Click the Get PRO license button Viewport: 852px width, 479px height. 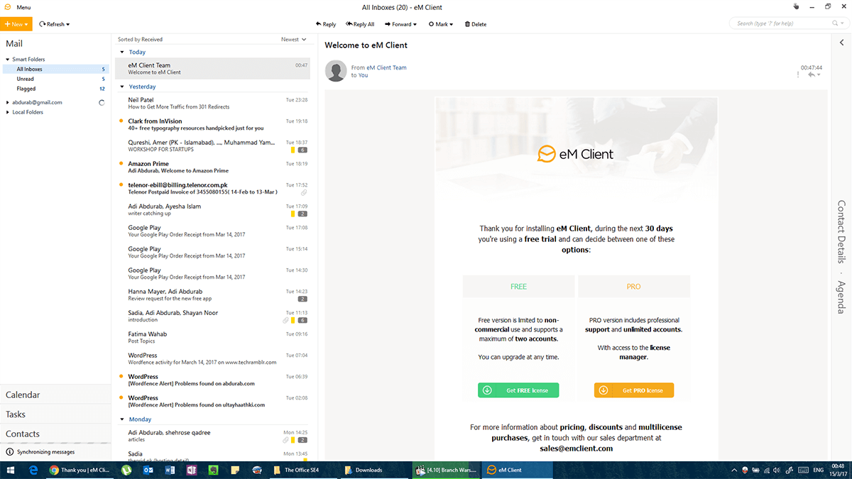click(x=634, y=390)
